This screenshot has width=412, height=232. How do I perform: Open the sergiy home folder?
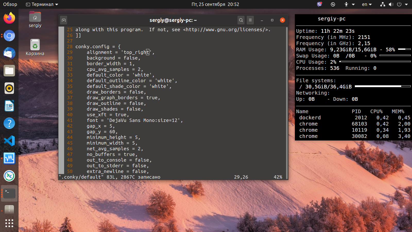(x=35, y=20)
